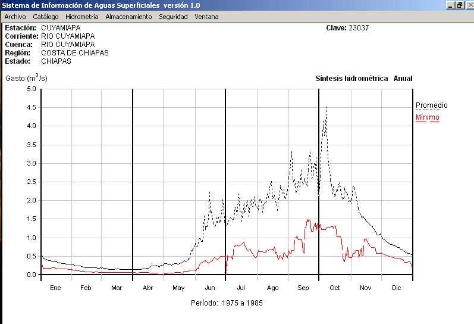
Task: Click the red Mínimo legend entry
Action: point(427,117)
